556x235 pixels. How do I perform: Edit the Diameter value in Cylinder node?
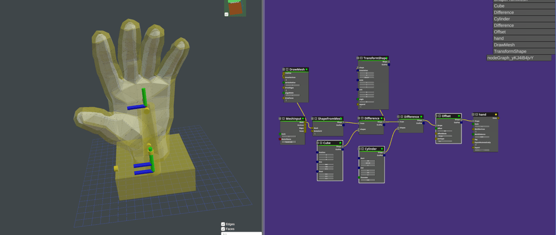[368, 180]
